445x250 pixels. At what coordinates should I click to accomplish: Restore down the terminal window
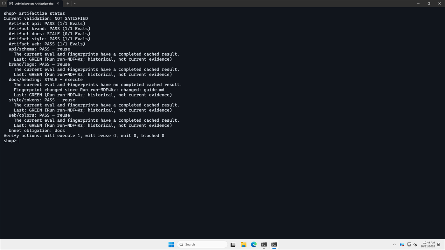pyautogui.click(x=429, y=3)
